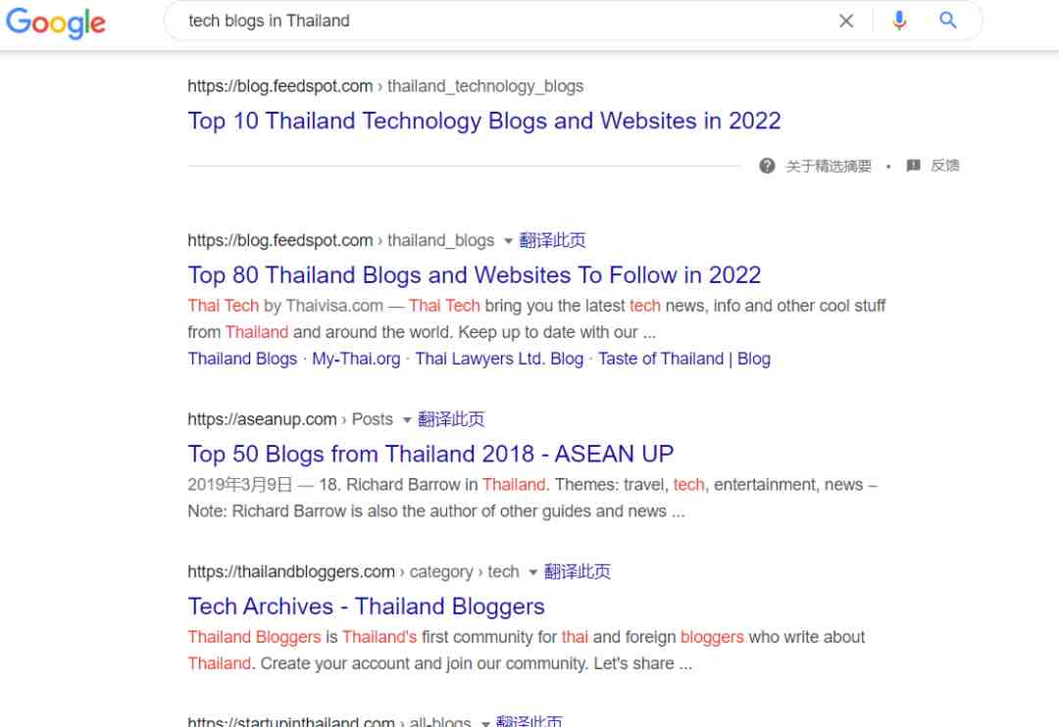Expand dropdown arrow next to thailand_blogs URL
This screenshot has height=727, width=1059.
coord(508,241)
